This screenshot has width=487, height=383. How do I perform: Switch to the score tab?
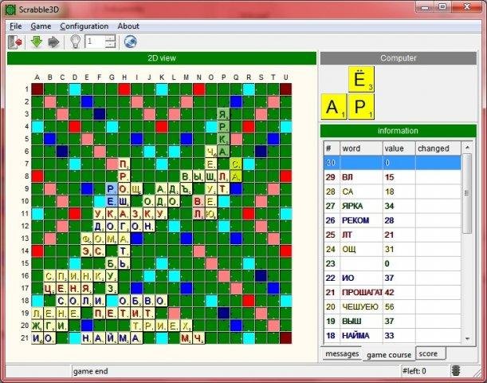coord(430,353)
